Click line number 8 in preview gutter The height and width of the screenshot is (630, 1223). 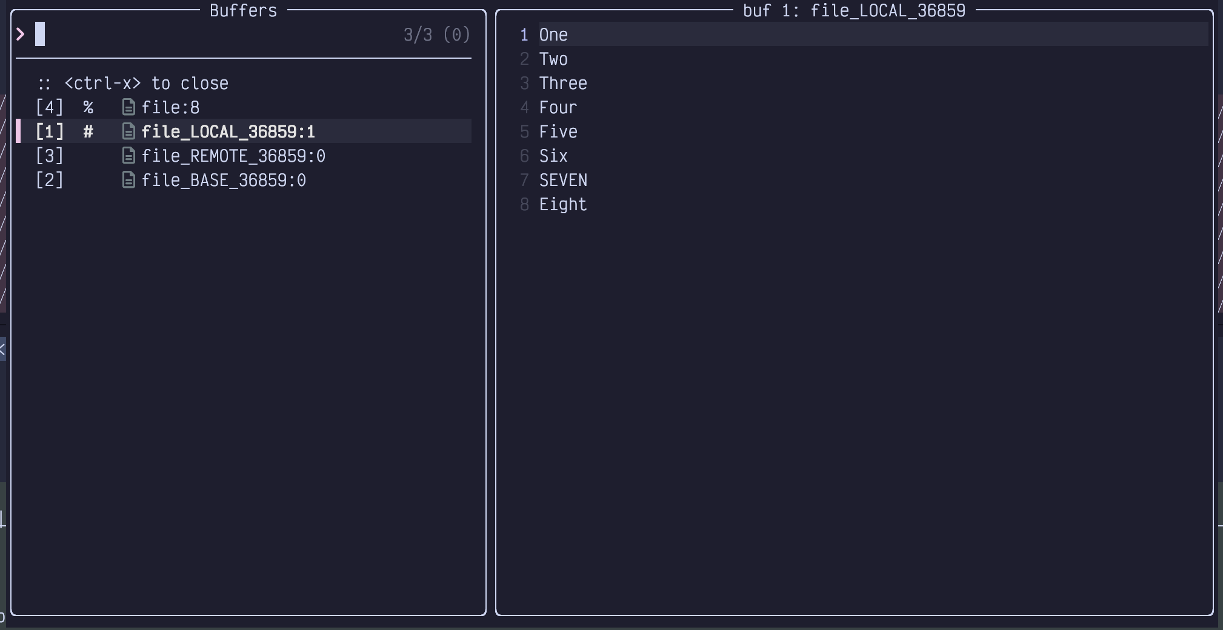pos(524,205)
